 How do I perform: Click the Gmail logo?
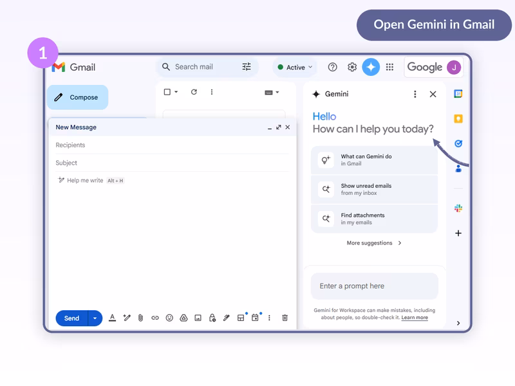73,68
